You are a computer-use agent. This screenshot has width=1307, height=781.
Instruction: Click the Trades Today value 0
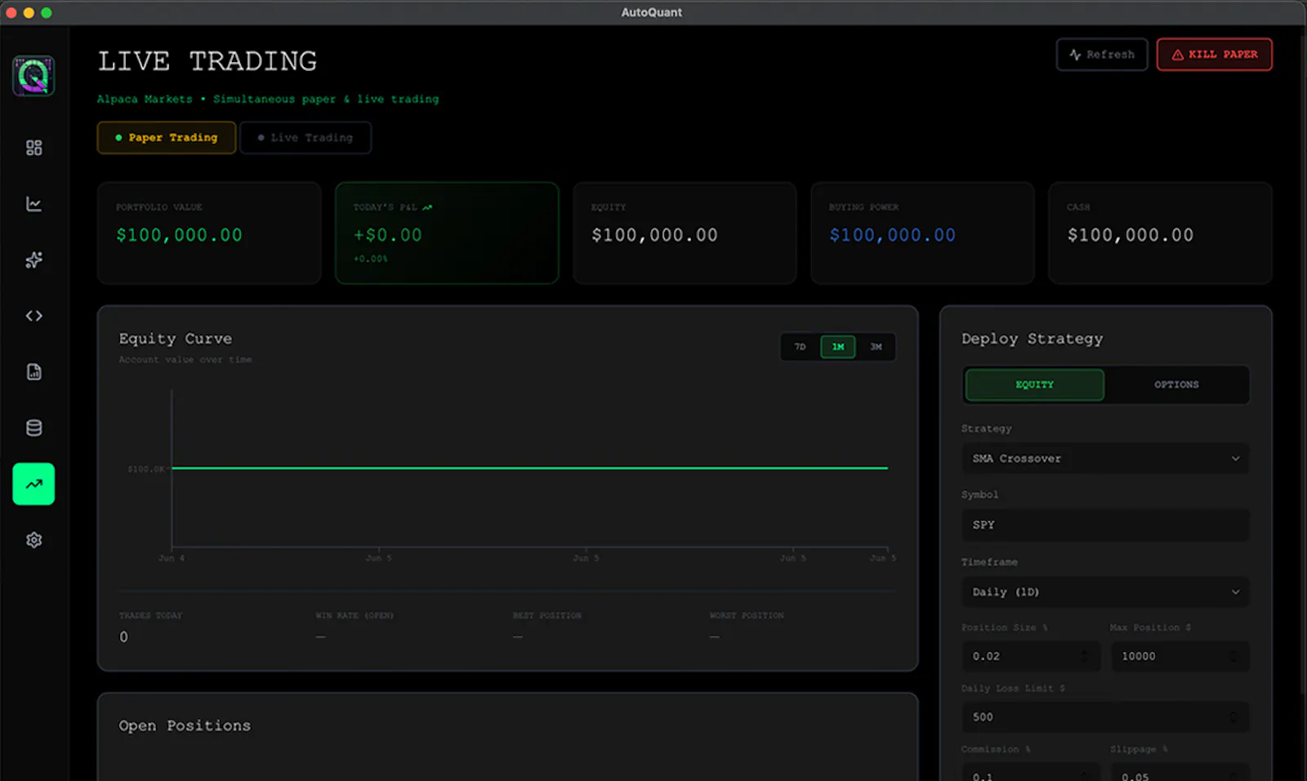pyautogui.click(x=123, y=637)
